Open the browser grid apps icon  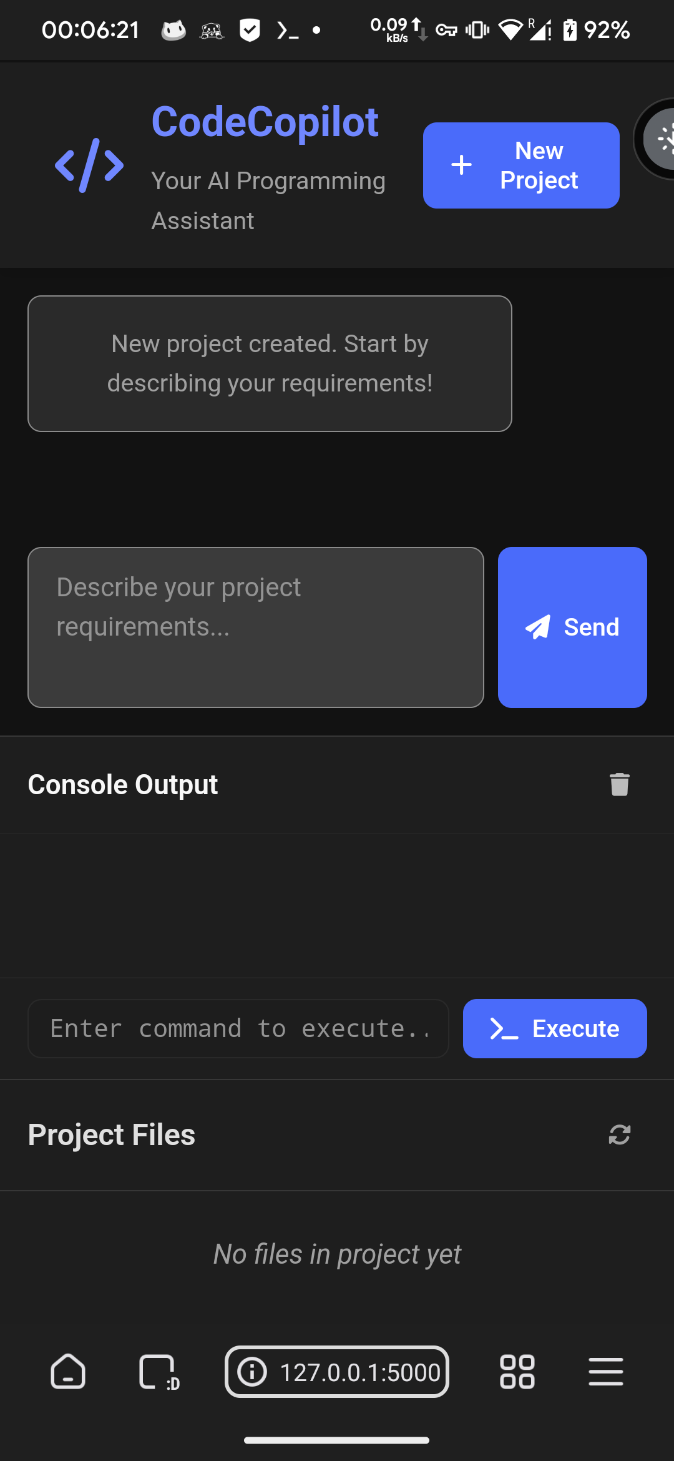[517, 1372]
